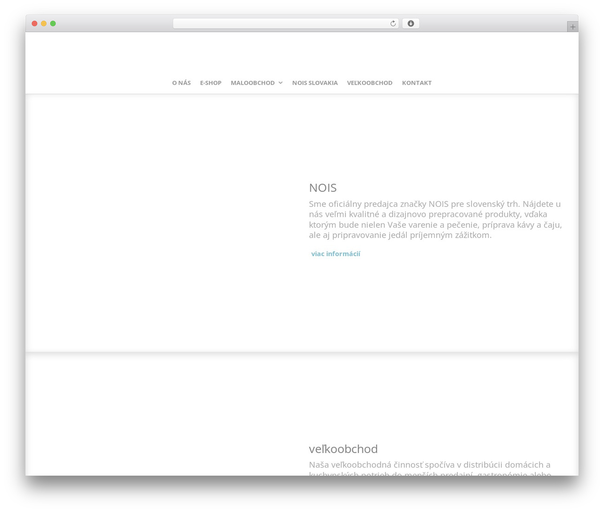The height and width of the screenshot is (512, 604).
Task: Click paragraph starting 'Sme oficiálny predajca'
Action: click(x=435, y=219)
